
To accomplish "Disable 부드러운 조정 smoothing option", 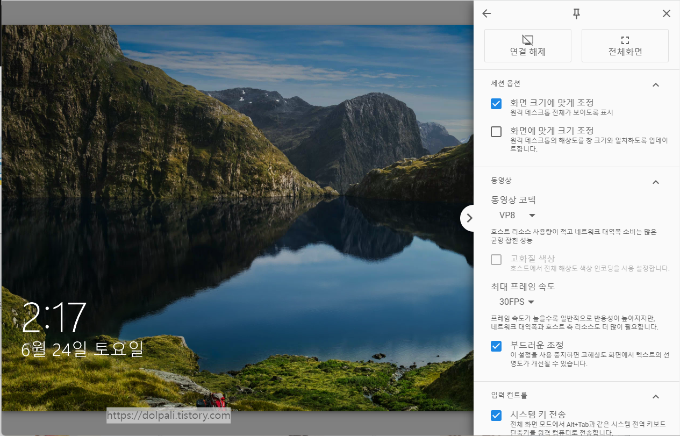I will (496, 346).
